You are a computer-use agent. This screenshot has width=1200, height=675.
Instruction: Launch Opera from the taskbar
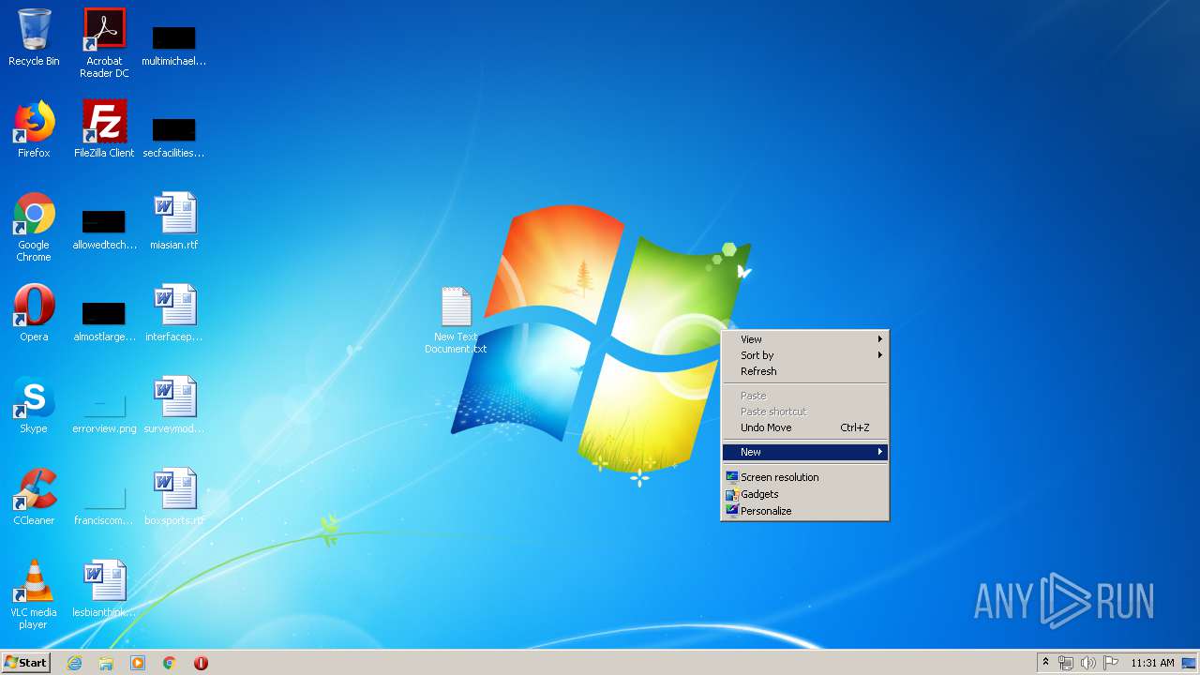[x=201, y=663]
